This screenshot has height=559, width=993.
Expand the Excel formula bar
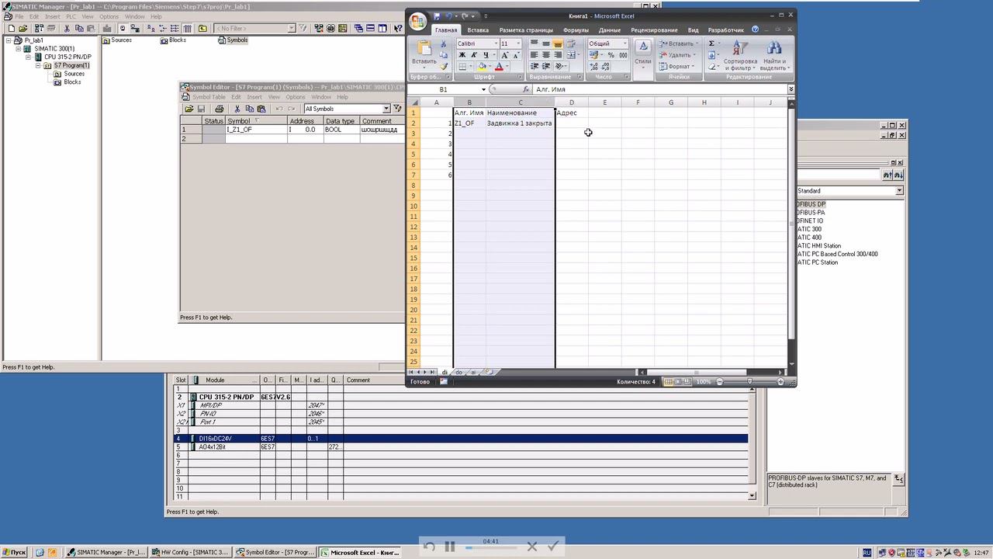point(791,89)
